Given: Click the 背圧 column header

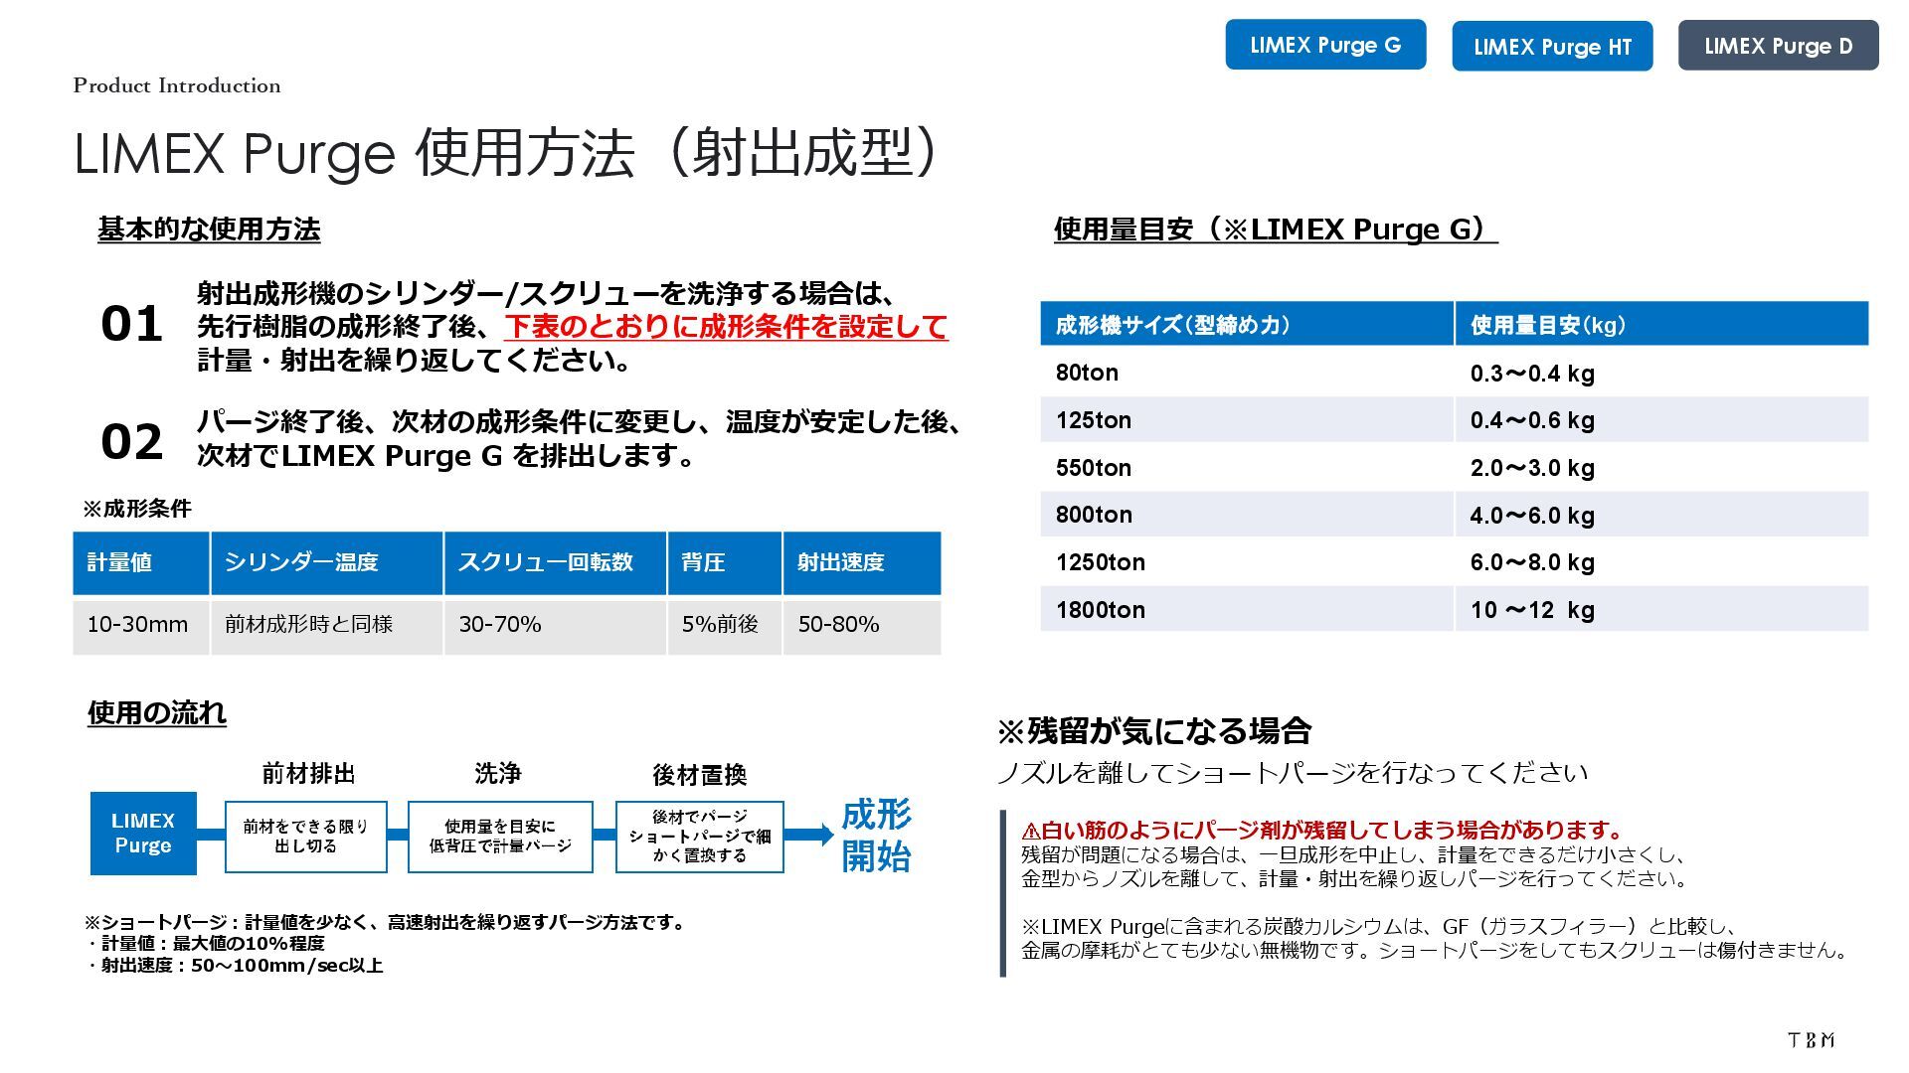Looking at the screenshot, I should (725, 563).
